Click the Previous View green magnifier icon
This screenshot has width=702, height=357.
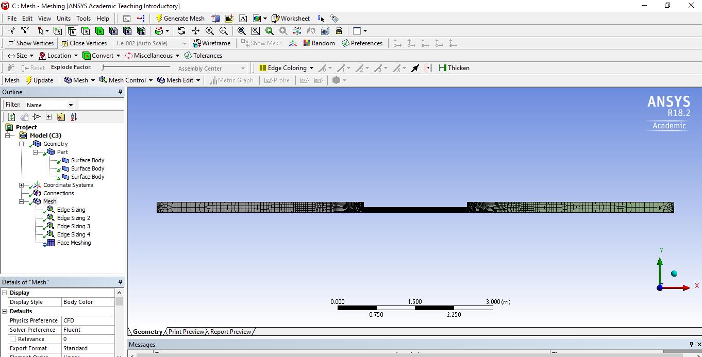[269, 31]
